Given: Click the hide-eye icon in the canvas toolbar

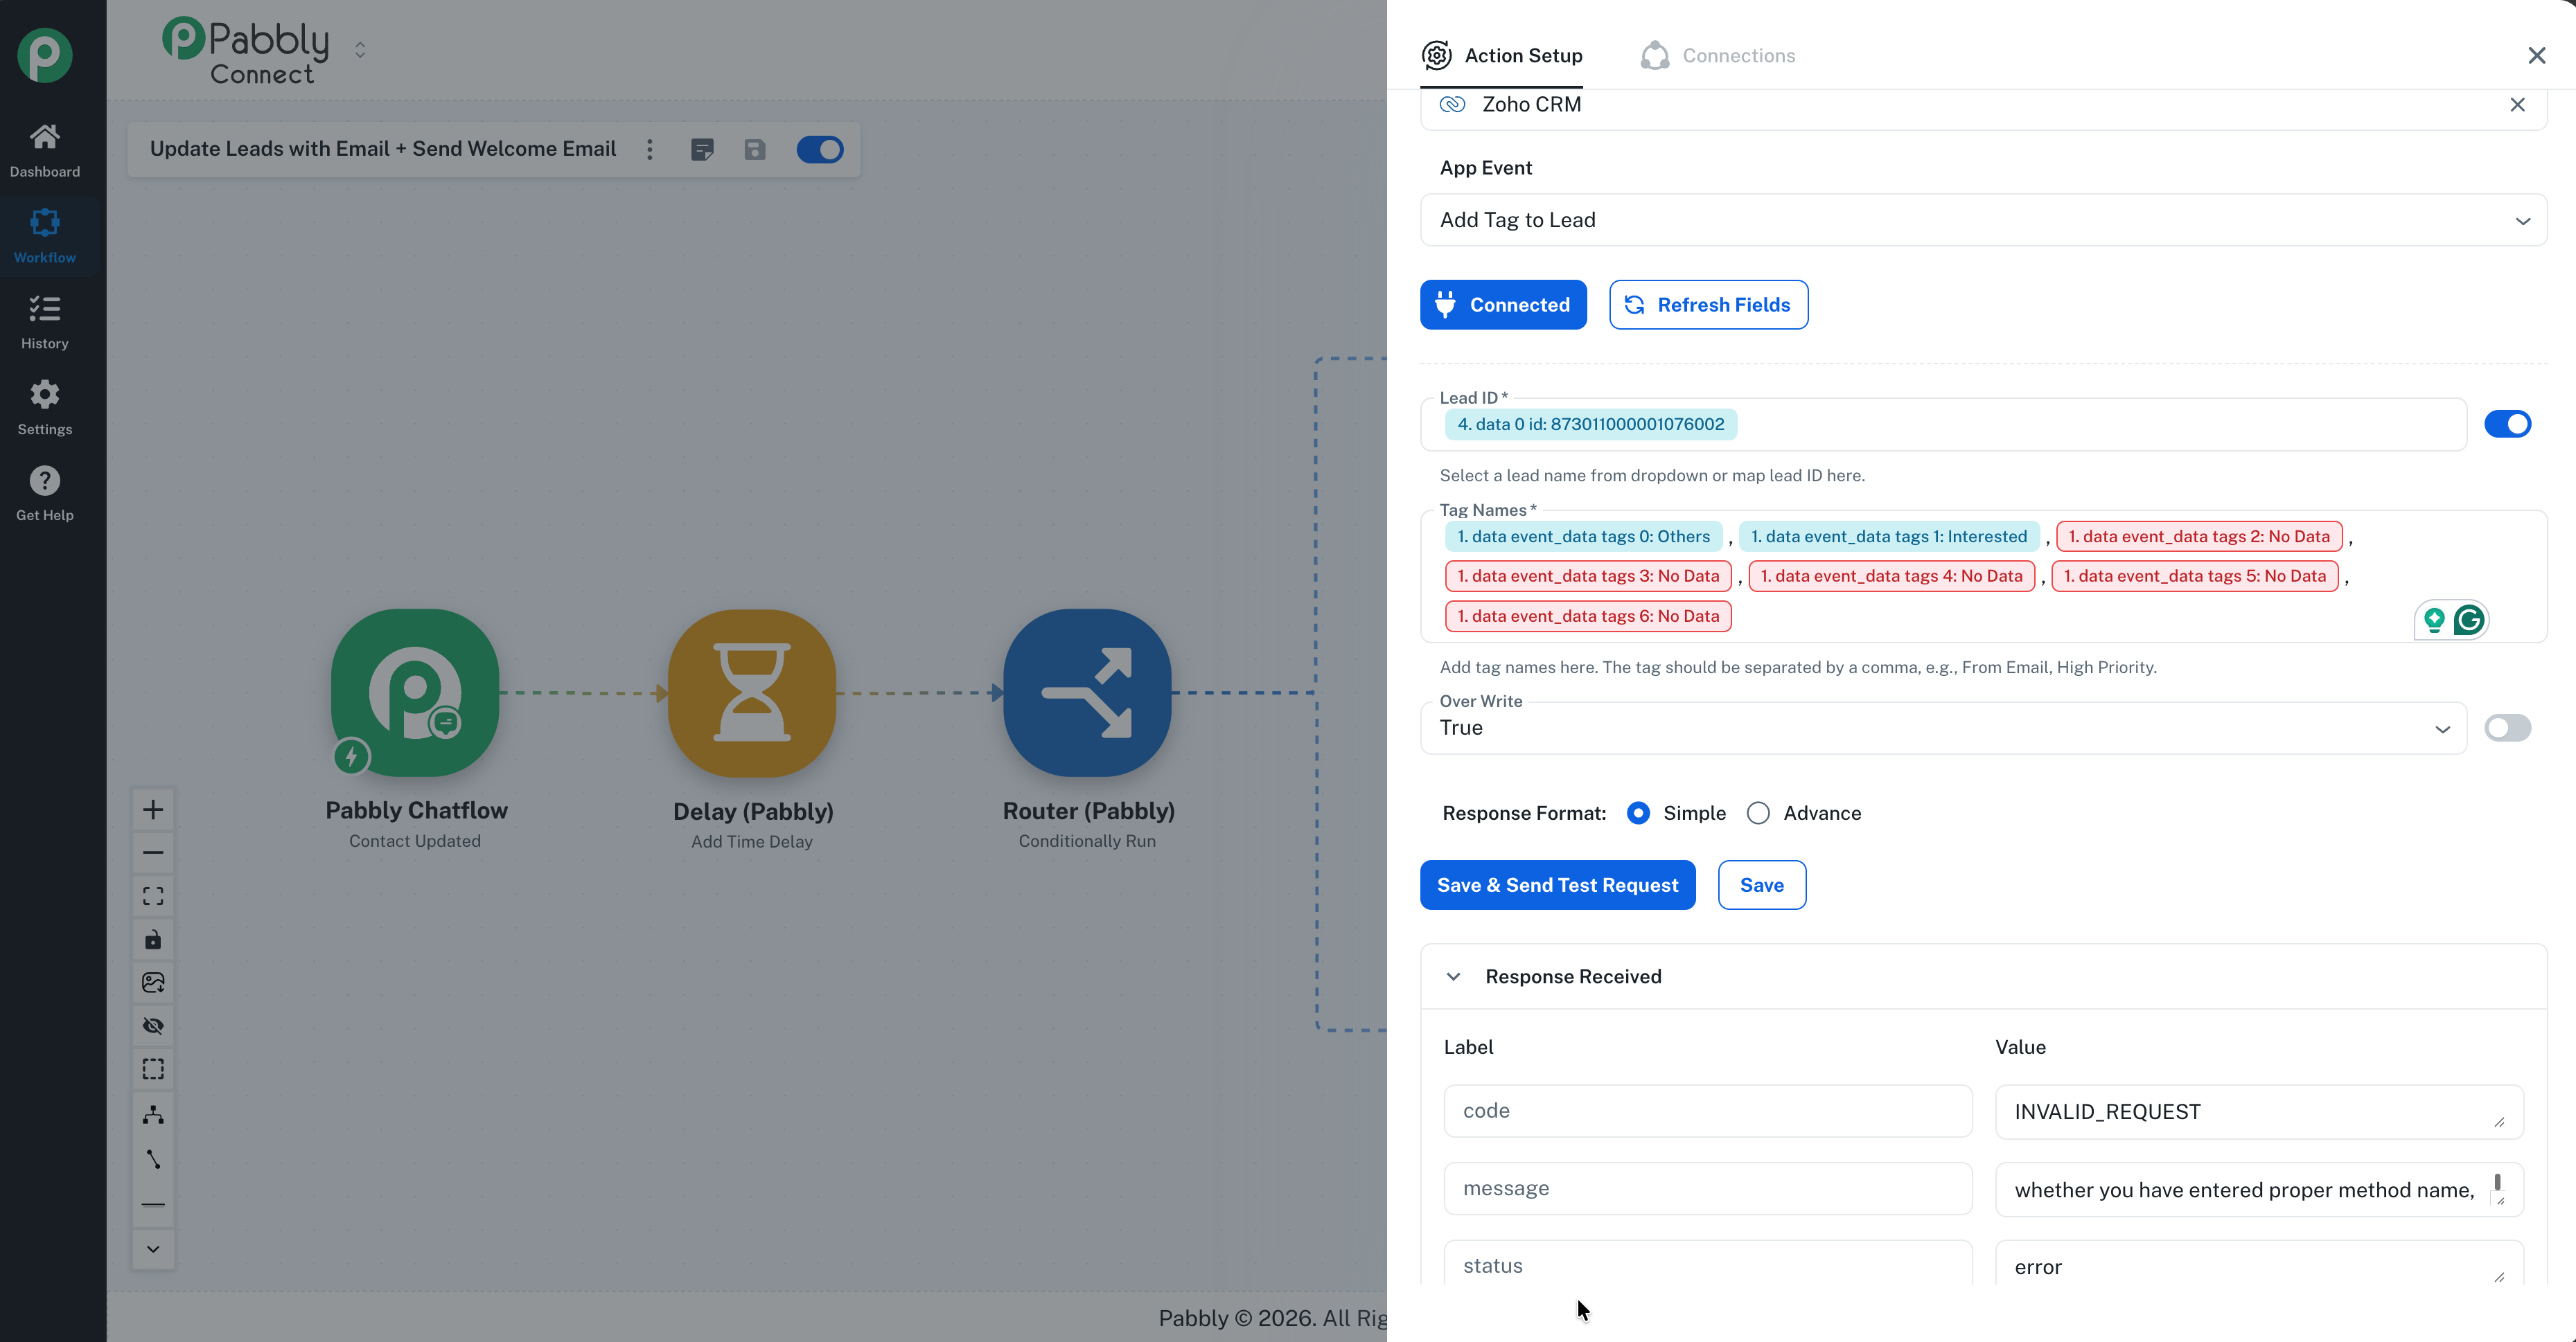Looking at the screenshot, I should tap(153, 1026).
